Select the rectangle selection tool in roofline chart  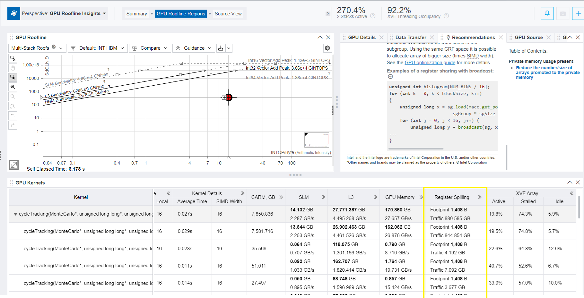point(13,58)
